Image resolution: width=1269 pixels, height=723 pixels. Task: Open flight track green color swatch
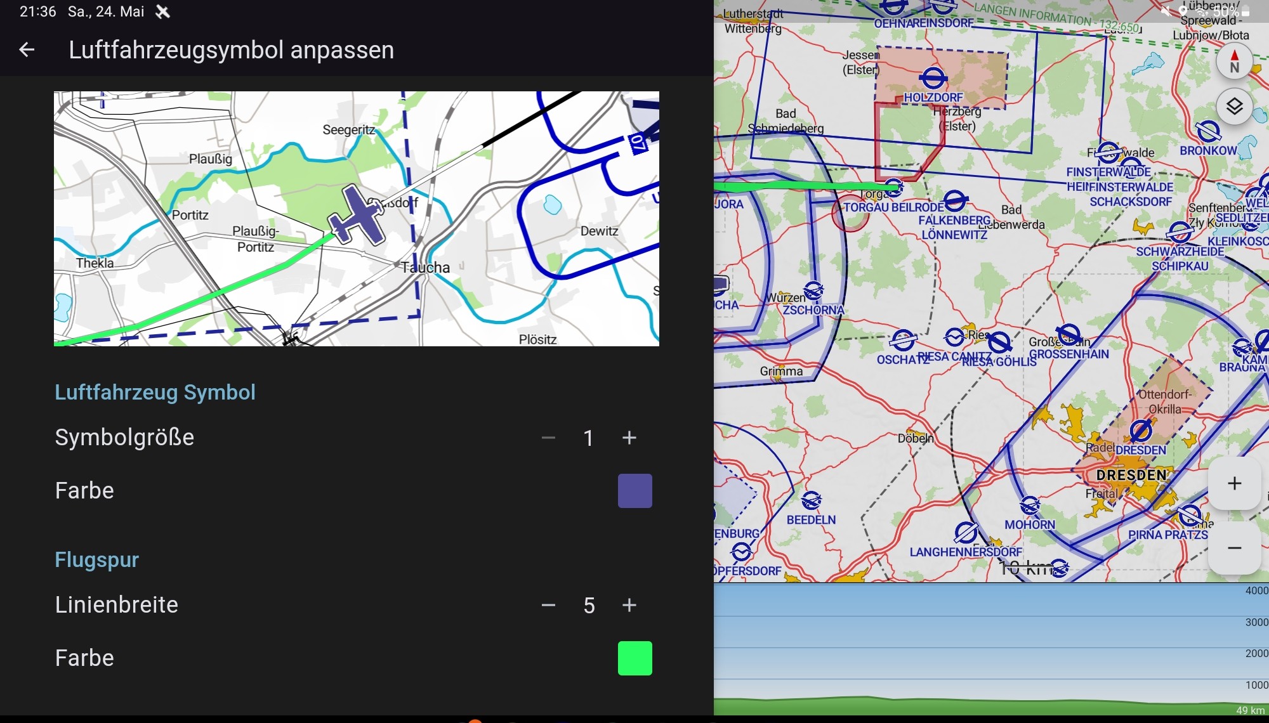[x=634, y=658]
